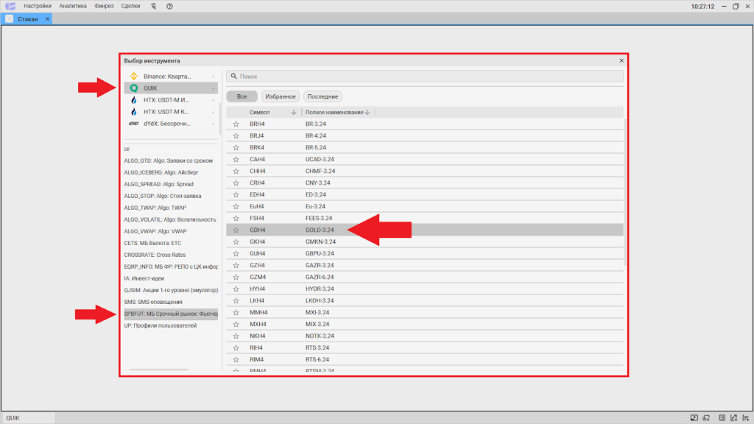Select the SPBFUT: МБ Срочный рынок class
This screenshot has width=754, height=424.
[171, 314]
